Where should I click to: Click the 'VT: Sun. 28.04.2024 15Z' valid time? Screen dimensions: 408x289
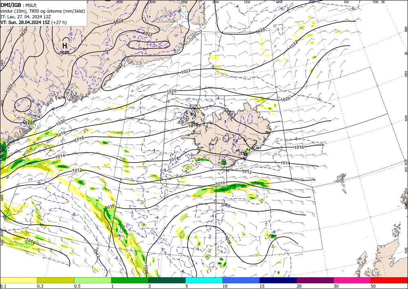click(x=26, y=22)
